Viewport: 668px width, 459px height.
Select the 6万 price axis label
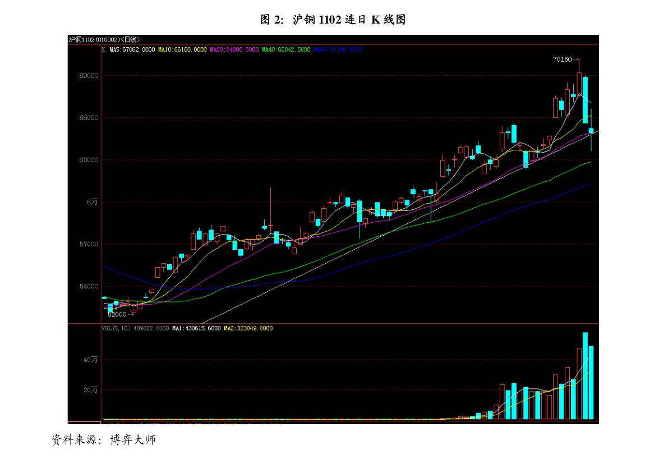tap(92, 202)
